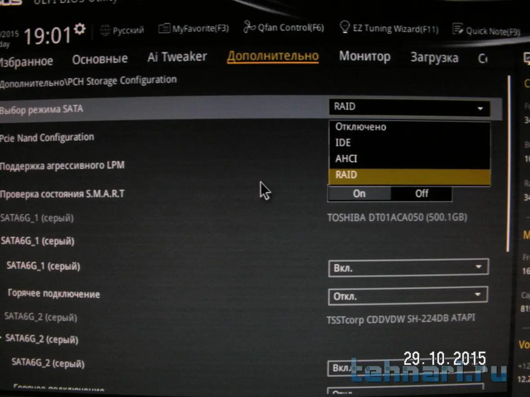Select the Выбор режима SATA row
The image size is (530, 397).
coord(250,109)
